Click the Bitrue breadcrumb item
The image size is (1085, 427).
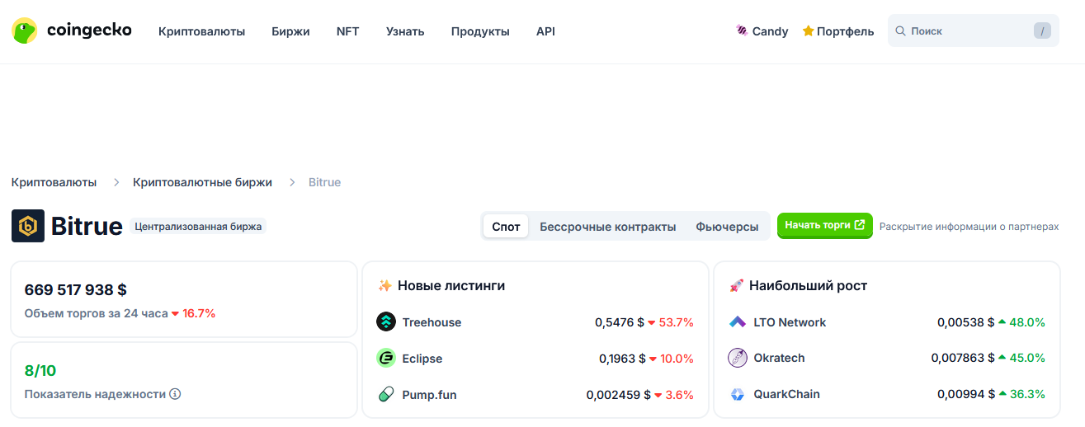[x=324, y=182]
